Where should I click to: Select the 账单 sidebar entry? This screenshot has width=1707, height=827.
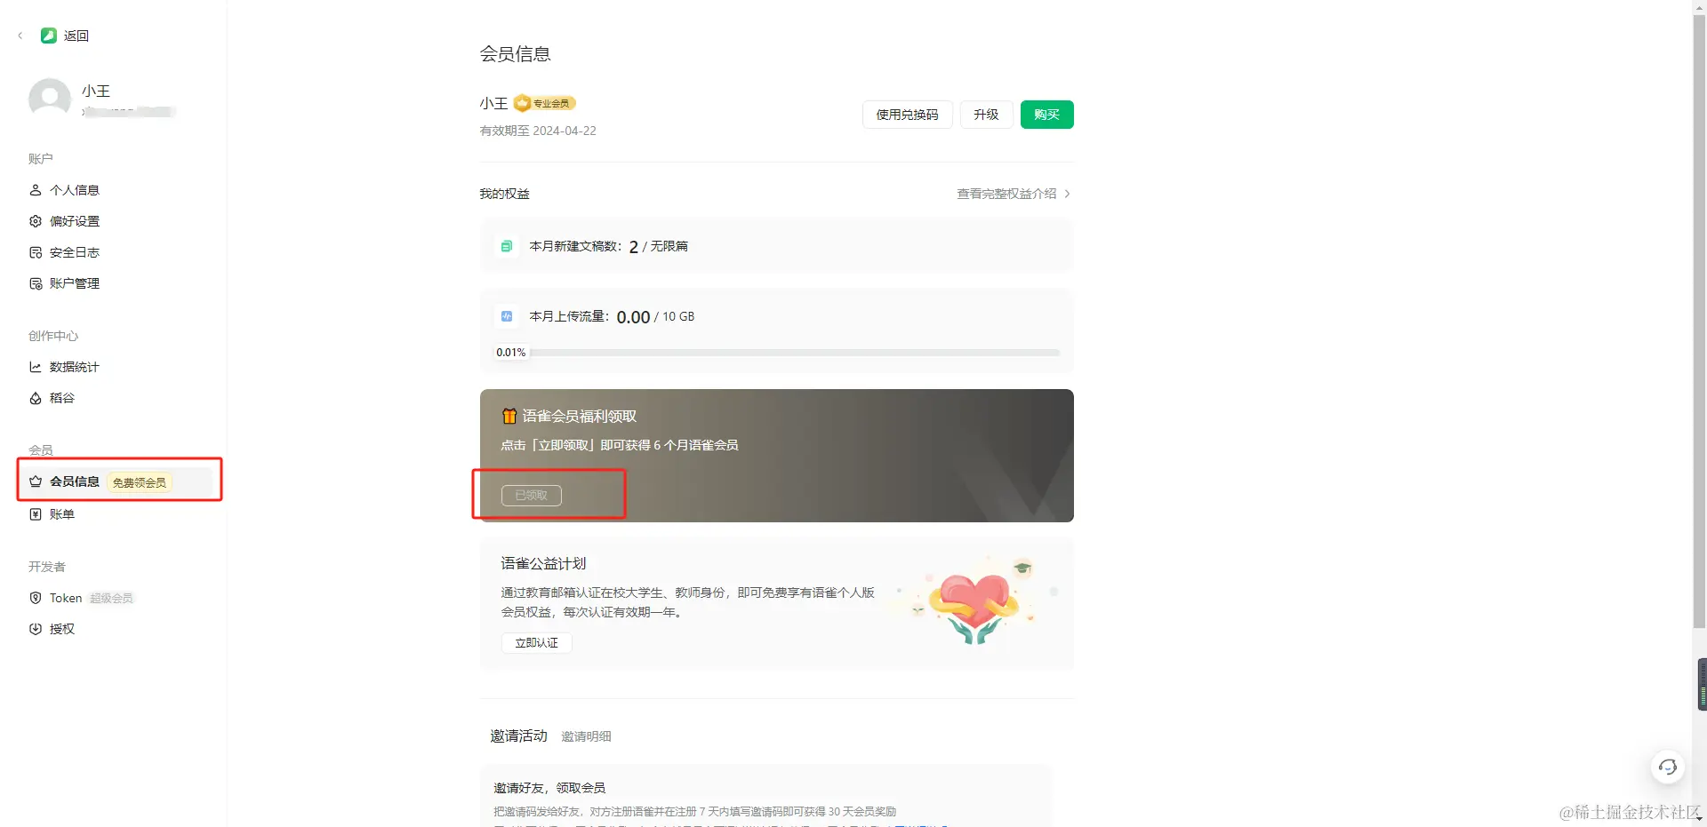pyautogui.click(x=62, y=514)
